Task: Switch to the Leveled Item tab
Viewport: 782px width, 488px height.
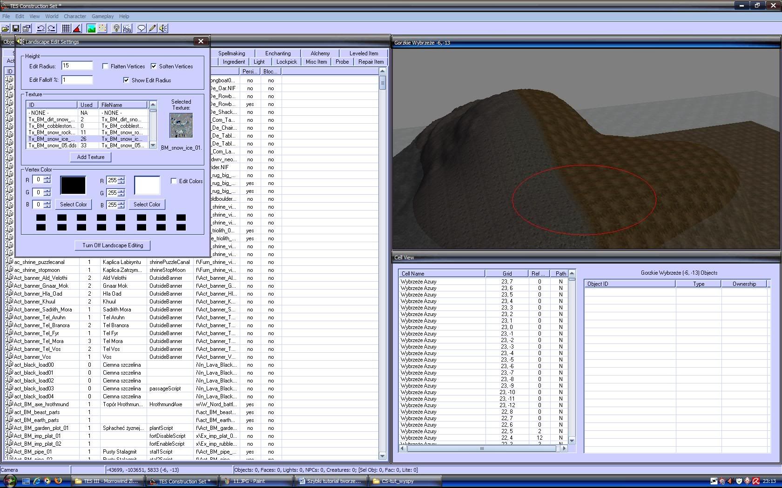Action: coord(364,53)
